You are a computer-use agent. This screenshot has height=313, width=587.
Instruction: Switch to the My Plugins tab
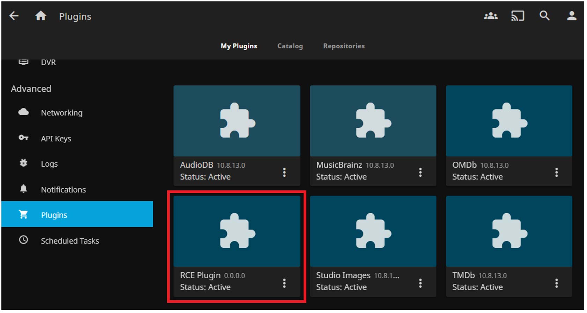[239, 46]
